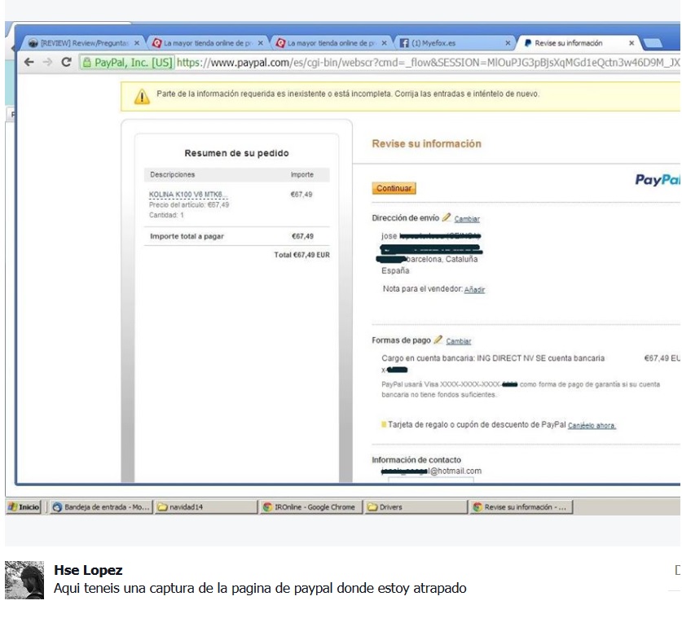The height and width of the screenshot is (627, 682).
Task: Click the pencil icon beside Dirección de envío
Action: (447, 217)
